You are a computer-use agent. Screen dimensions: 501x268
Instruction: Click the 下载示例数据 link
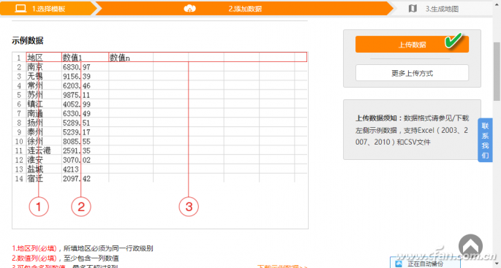click(282, 267)
